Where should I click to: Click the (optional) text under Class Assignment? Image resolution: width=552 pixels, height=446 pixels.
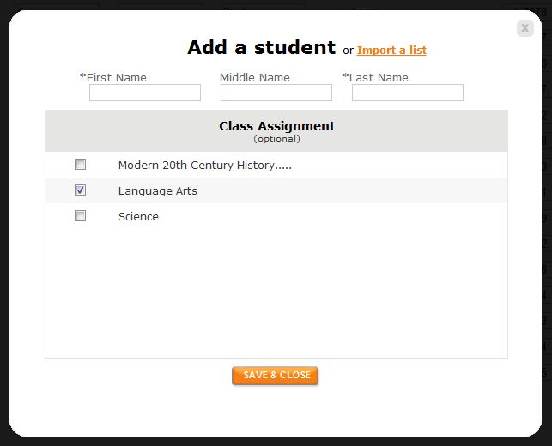276,139
